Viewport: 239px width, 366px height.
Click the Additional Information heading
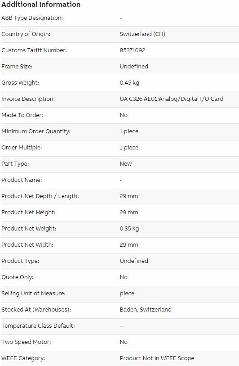click(x=41, y=5)
